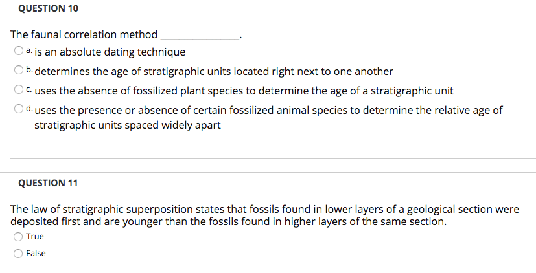This screenshot has width=536, height=273.
Task: Click the 'True' label text
Action: (35, 237)
